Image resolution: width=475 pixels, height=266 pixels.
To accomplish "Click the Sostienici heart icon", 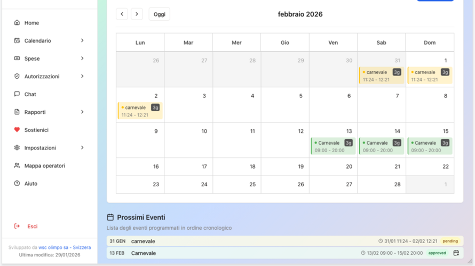I will [x=17, y=130].
